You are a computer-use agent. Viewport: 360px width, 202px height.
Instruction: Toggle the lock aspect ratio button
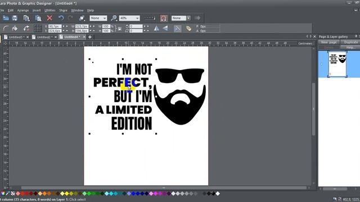click(x=120, y=29)
